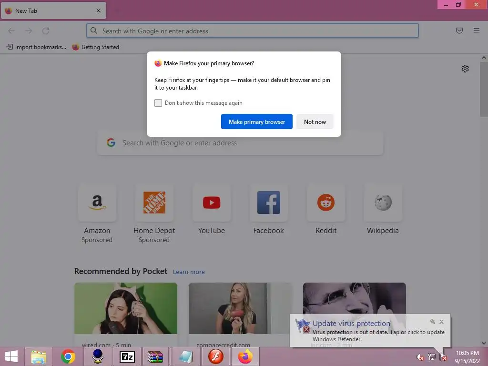Viewport: 488px width, 366px height.
Task: Close the New Tab tab
Action: click(x=99, y=10)
